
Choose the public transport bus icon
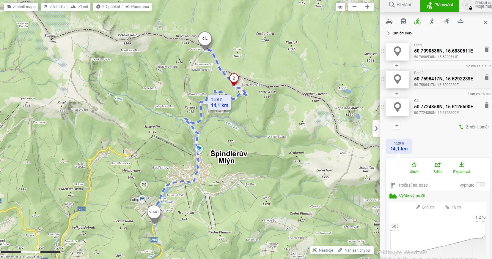403,21
